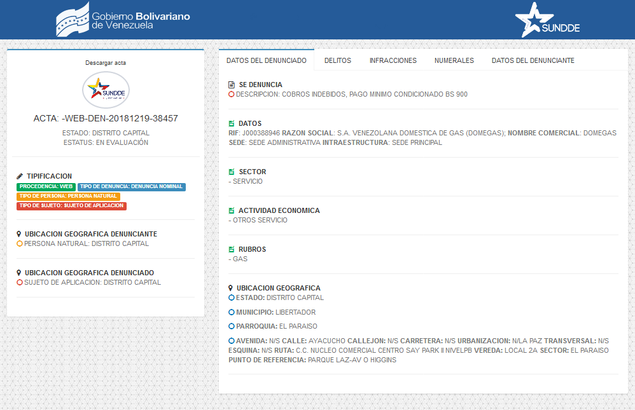Click the Gobierno Bolivariano de Venezuela flag logo
Image resolution: width=635 pixels, height=410 pixels.
click(71, 20)
